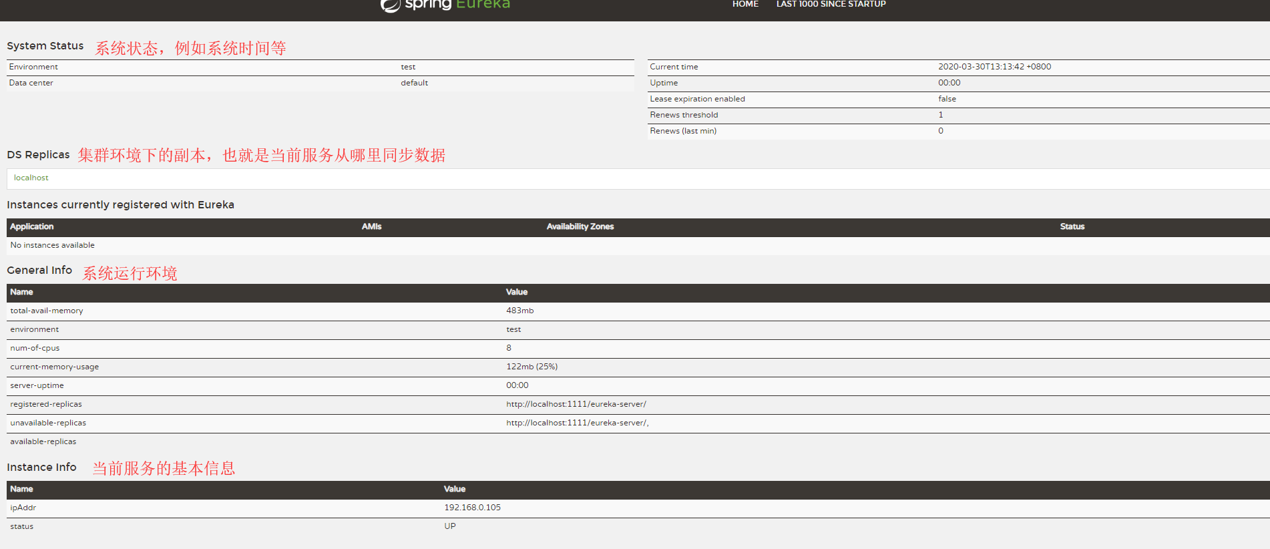The width and height of the screenshot is (1270, 549).
Task: Select 'No instances available' text
Action: point(52,245)
